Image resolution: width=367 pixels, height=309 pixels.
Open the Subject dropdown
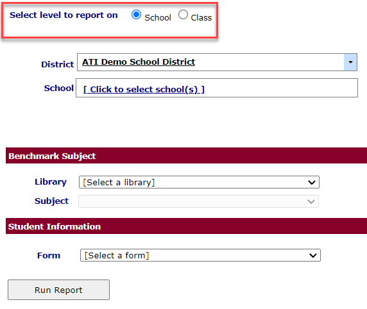pos(198,201)
